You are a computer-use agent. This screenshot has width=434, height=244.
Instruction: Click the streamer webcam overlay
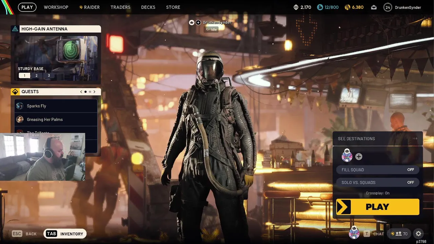pyautogui.click(x=42, y=157)
